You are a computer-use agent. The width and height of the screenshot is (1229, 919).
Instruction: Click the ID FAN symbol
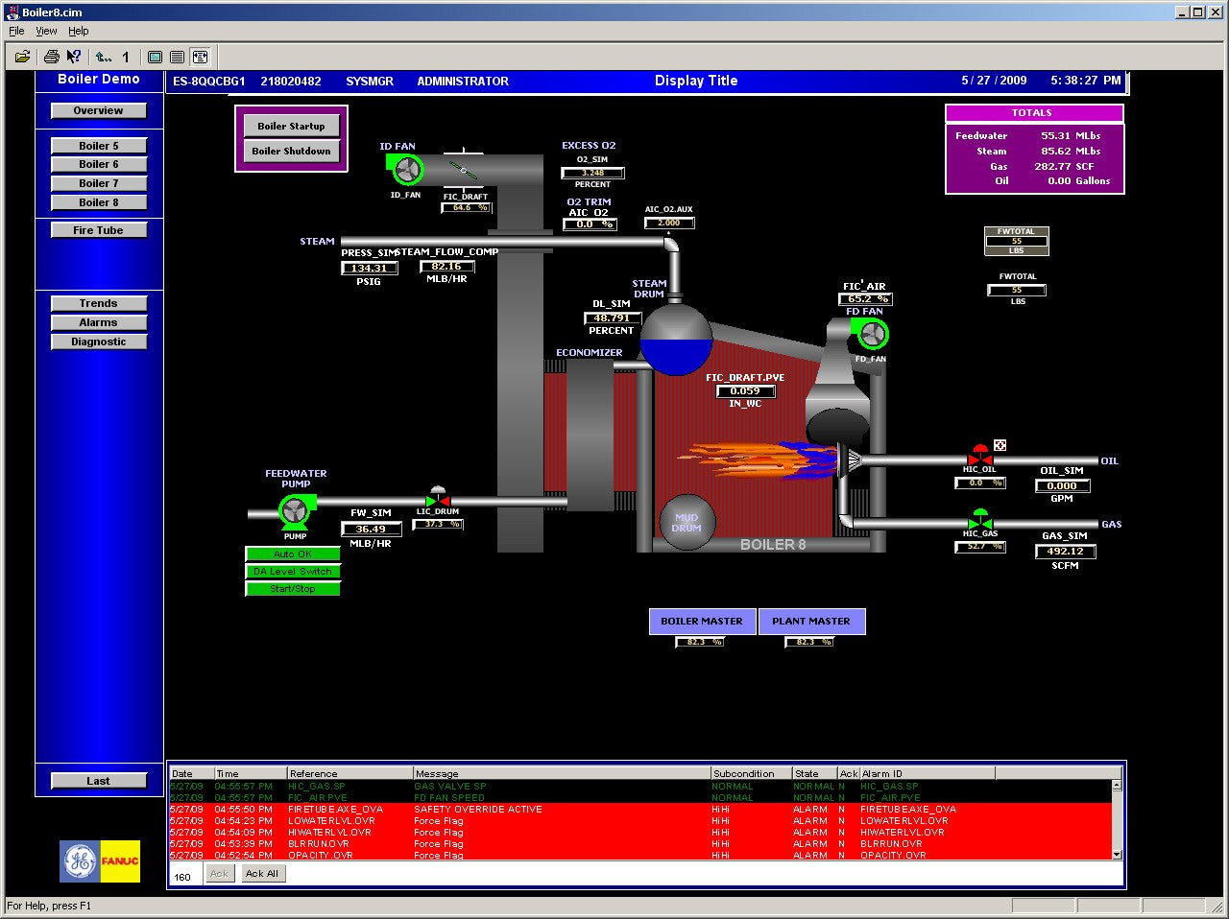[x=406, y=171]
